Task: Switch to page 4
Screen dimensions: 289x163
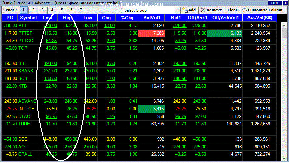Action: [52, 10]
